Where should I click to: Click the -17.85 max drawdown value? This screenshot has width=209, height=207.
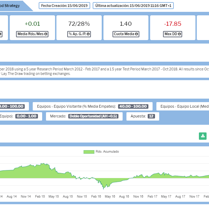point(173,24)
